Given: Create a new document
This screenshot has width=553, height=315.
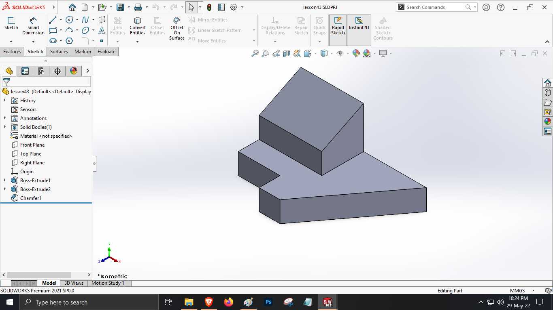Looking at the screenshot, I should click(85, 7).
